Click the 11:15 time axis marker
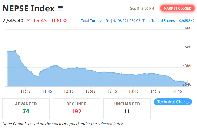Image resolution: width=197 pixels, height=133 pixels. (26, 91)
